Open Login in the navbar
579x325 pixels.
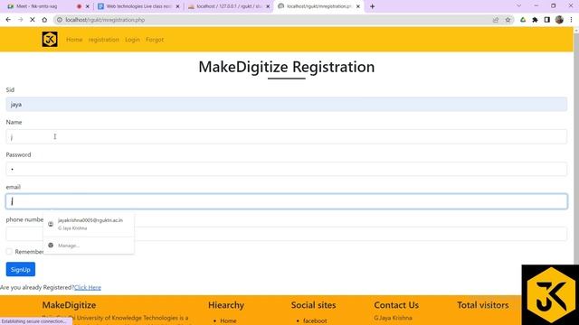point(132,40)
